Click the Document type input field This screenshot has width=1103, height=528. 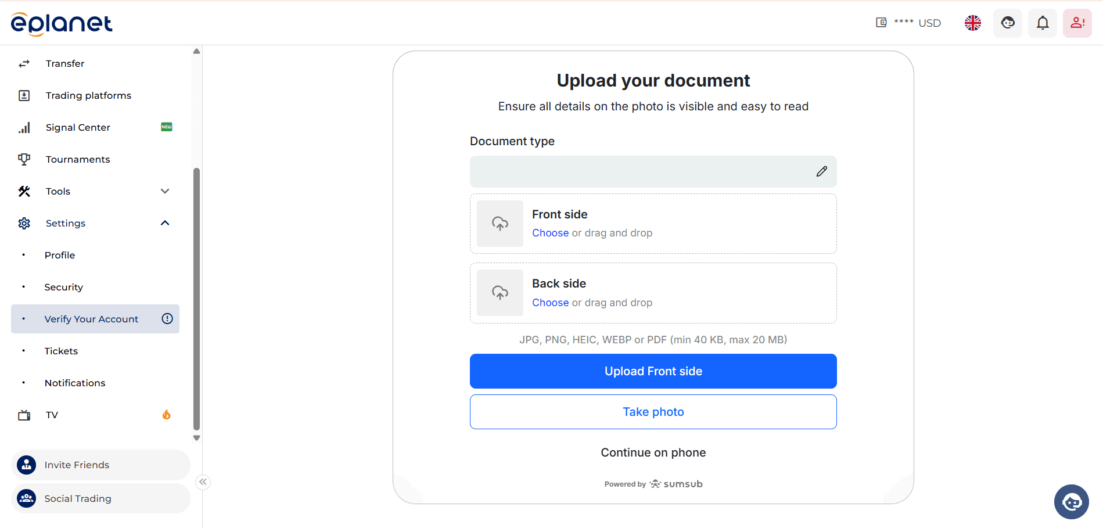(x=639, y=171)
